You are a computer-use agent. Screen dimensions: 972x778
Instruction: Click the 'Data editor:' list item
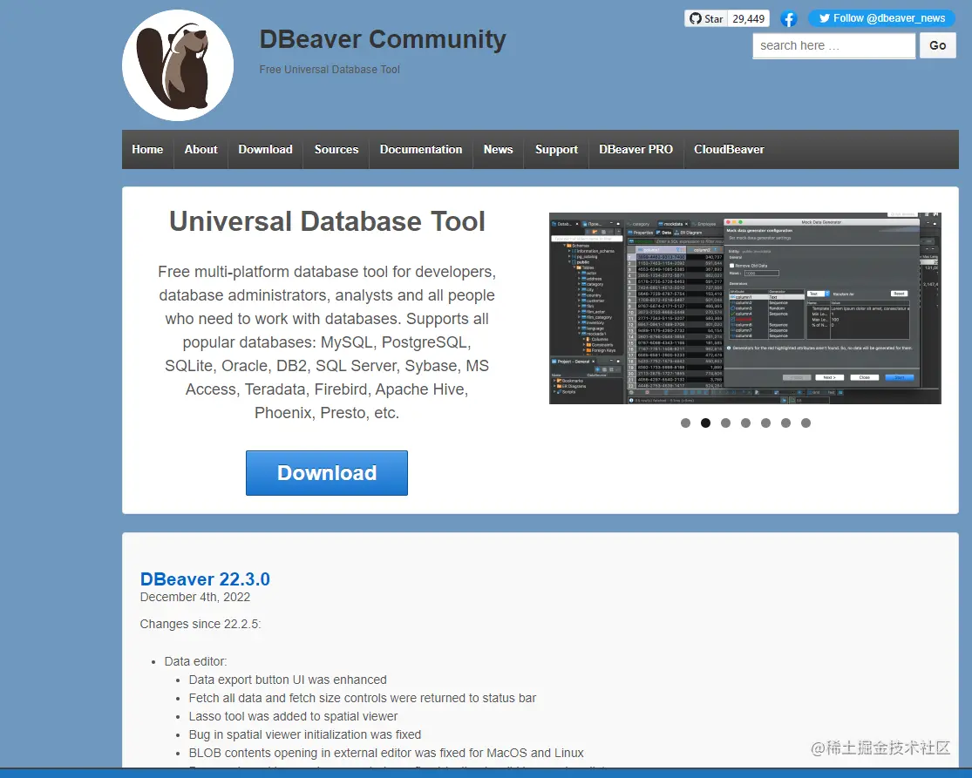coord(195,661)
